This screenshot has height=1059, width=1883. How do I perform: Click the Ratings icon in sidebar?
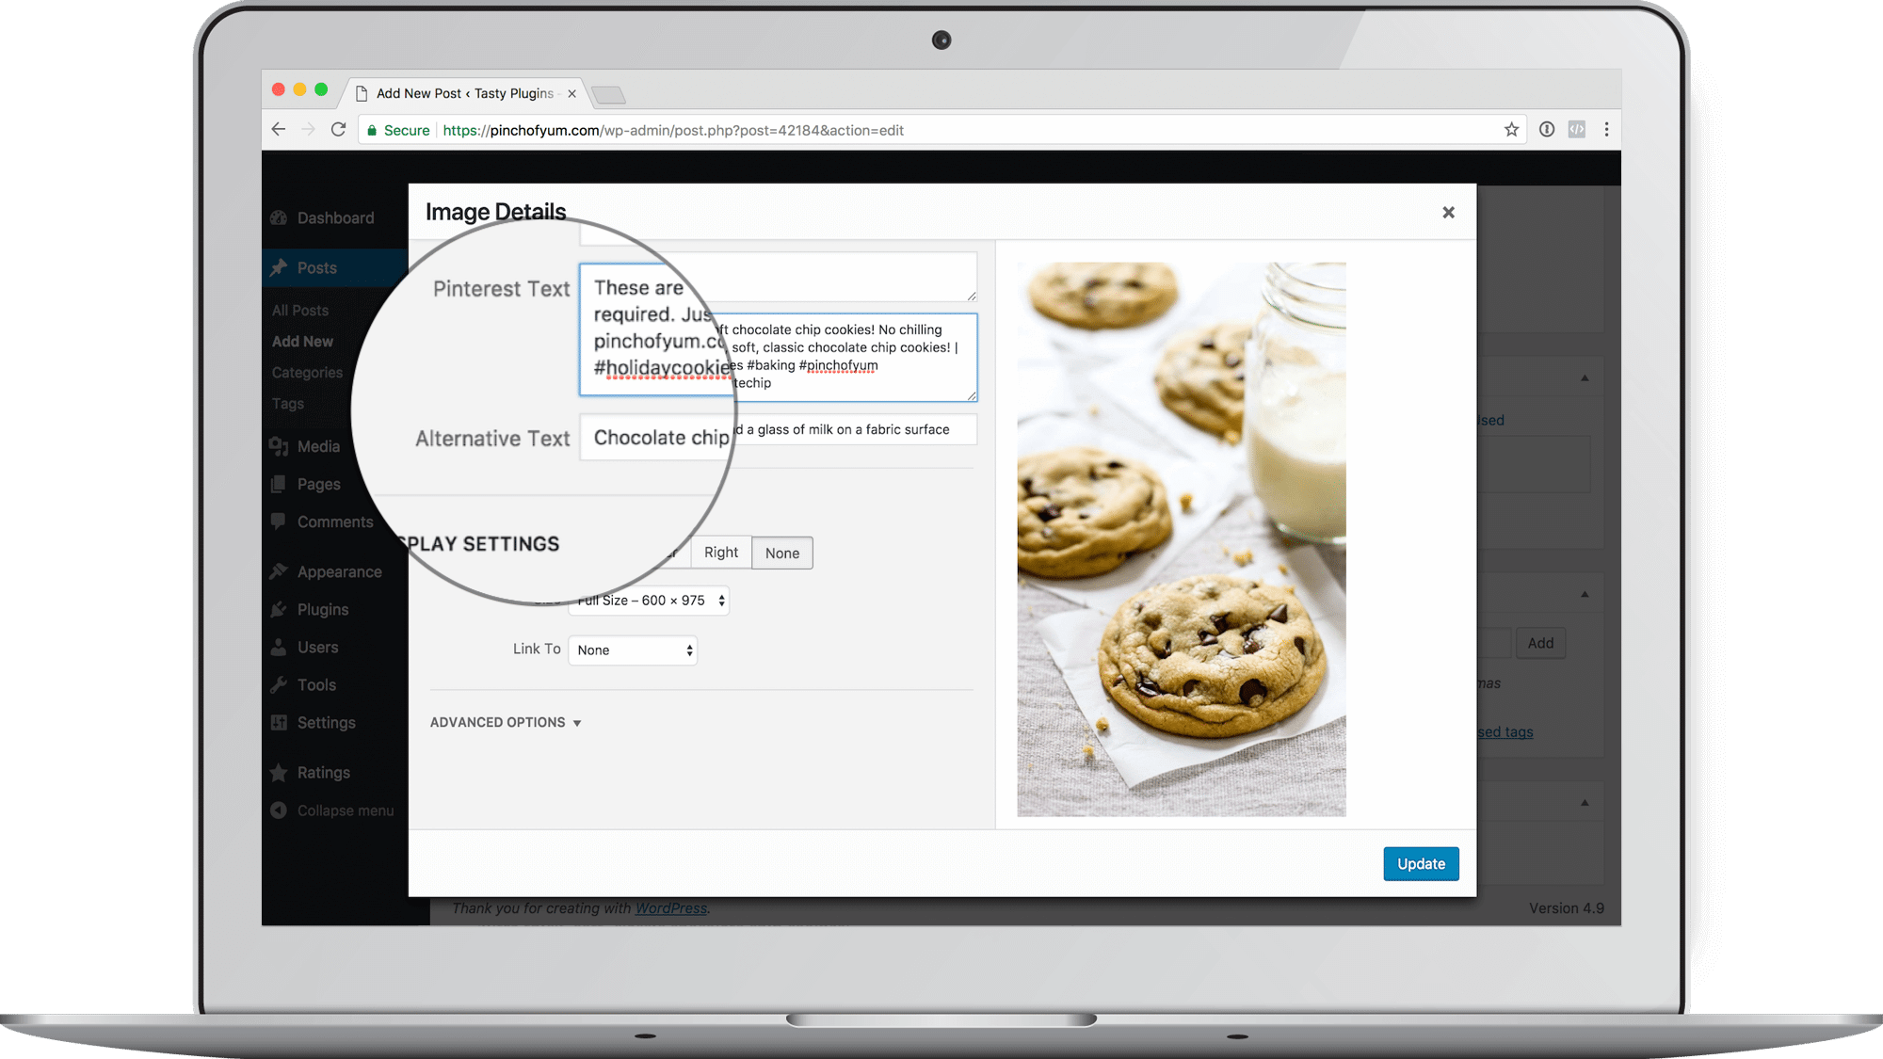pos(282,772)
